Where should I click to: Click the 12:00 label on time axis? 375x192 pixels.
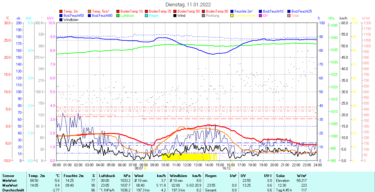(187, 165)
